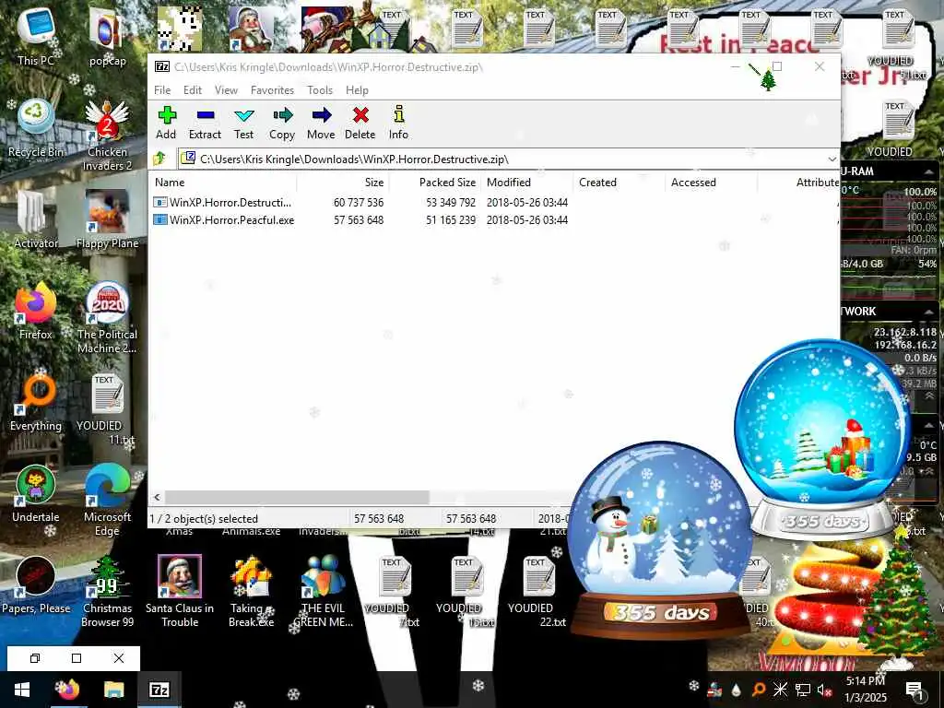This screenshot has height=708, width=944.
Task: Open the Recycle Bin desktop icon
Action: tap(36, 129)
